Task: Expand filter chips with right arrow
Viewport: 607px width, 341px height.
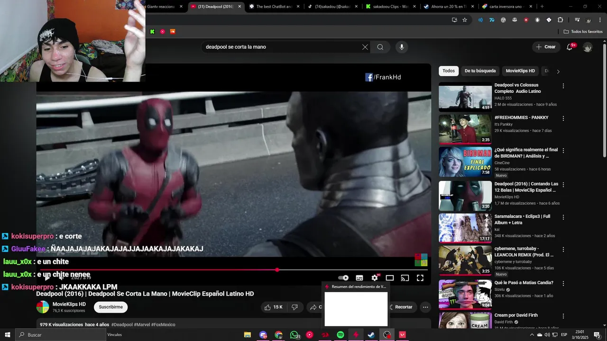Action: pos(558,72)
